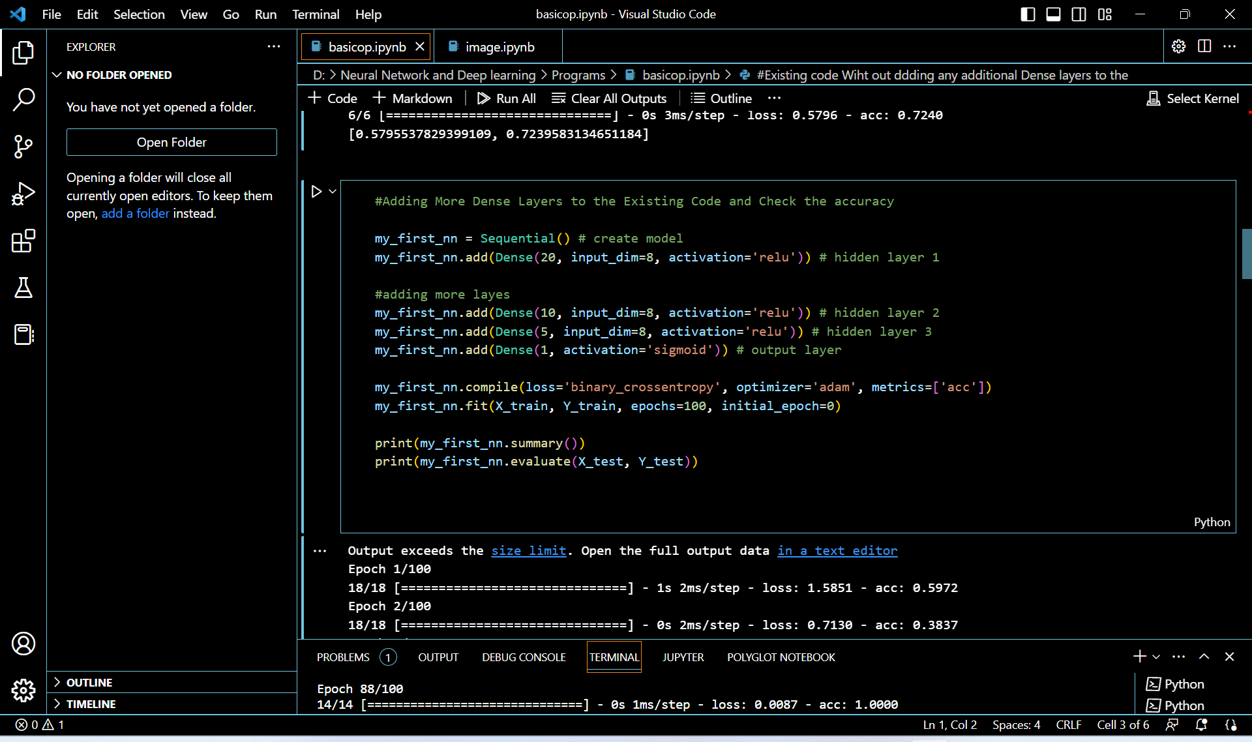Open the Source Control view
This screenshot has height=742, width=1252.
23,146
